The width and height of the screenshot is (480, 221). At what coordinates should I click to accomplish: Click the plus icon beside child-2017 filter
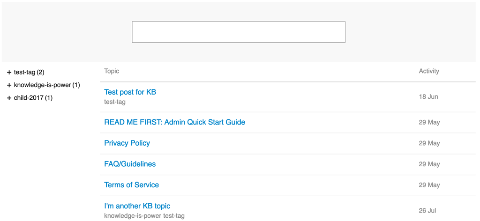click(9, 98)
